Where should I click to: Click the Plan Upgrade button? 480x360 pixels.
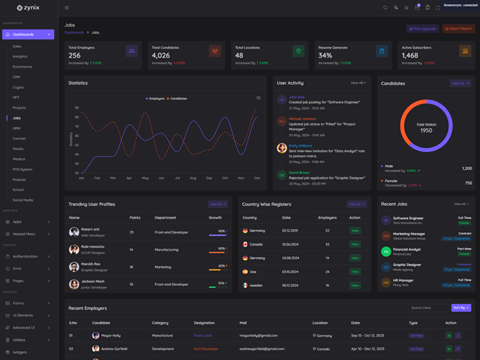pyautogui.click(x=422, y=28)
